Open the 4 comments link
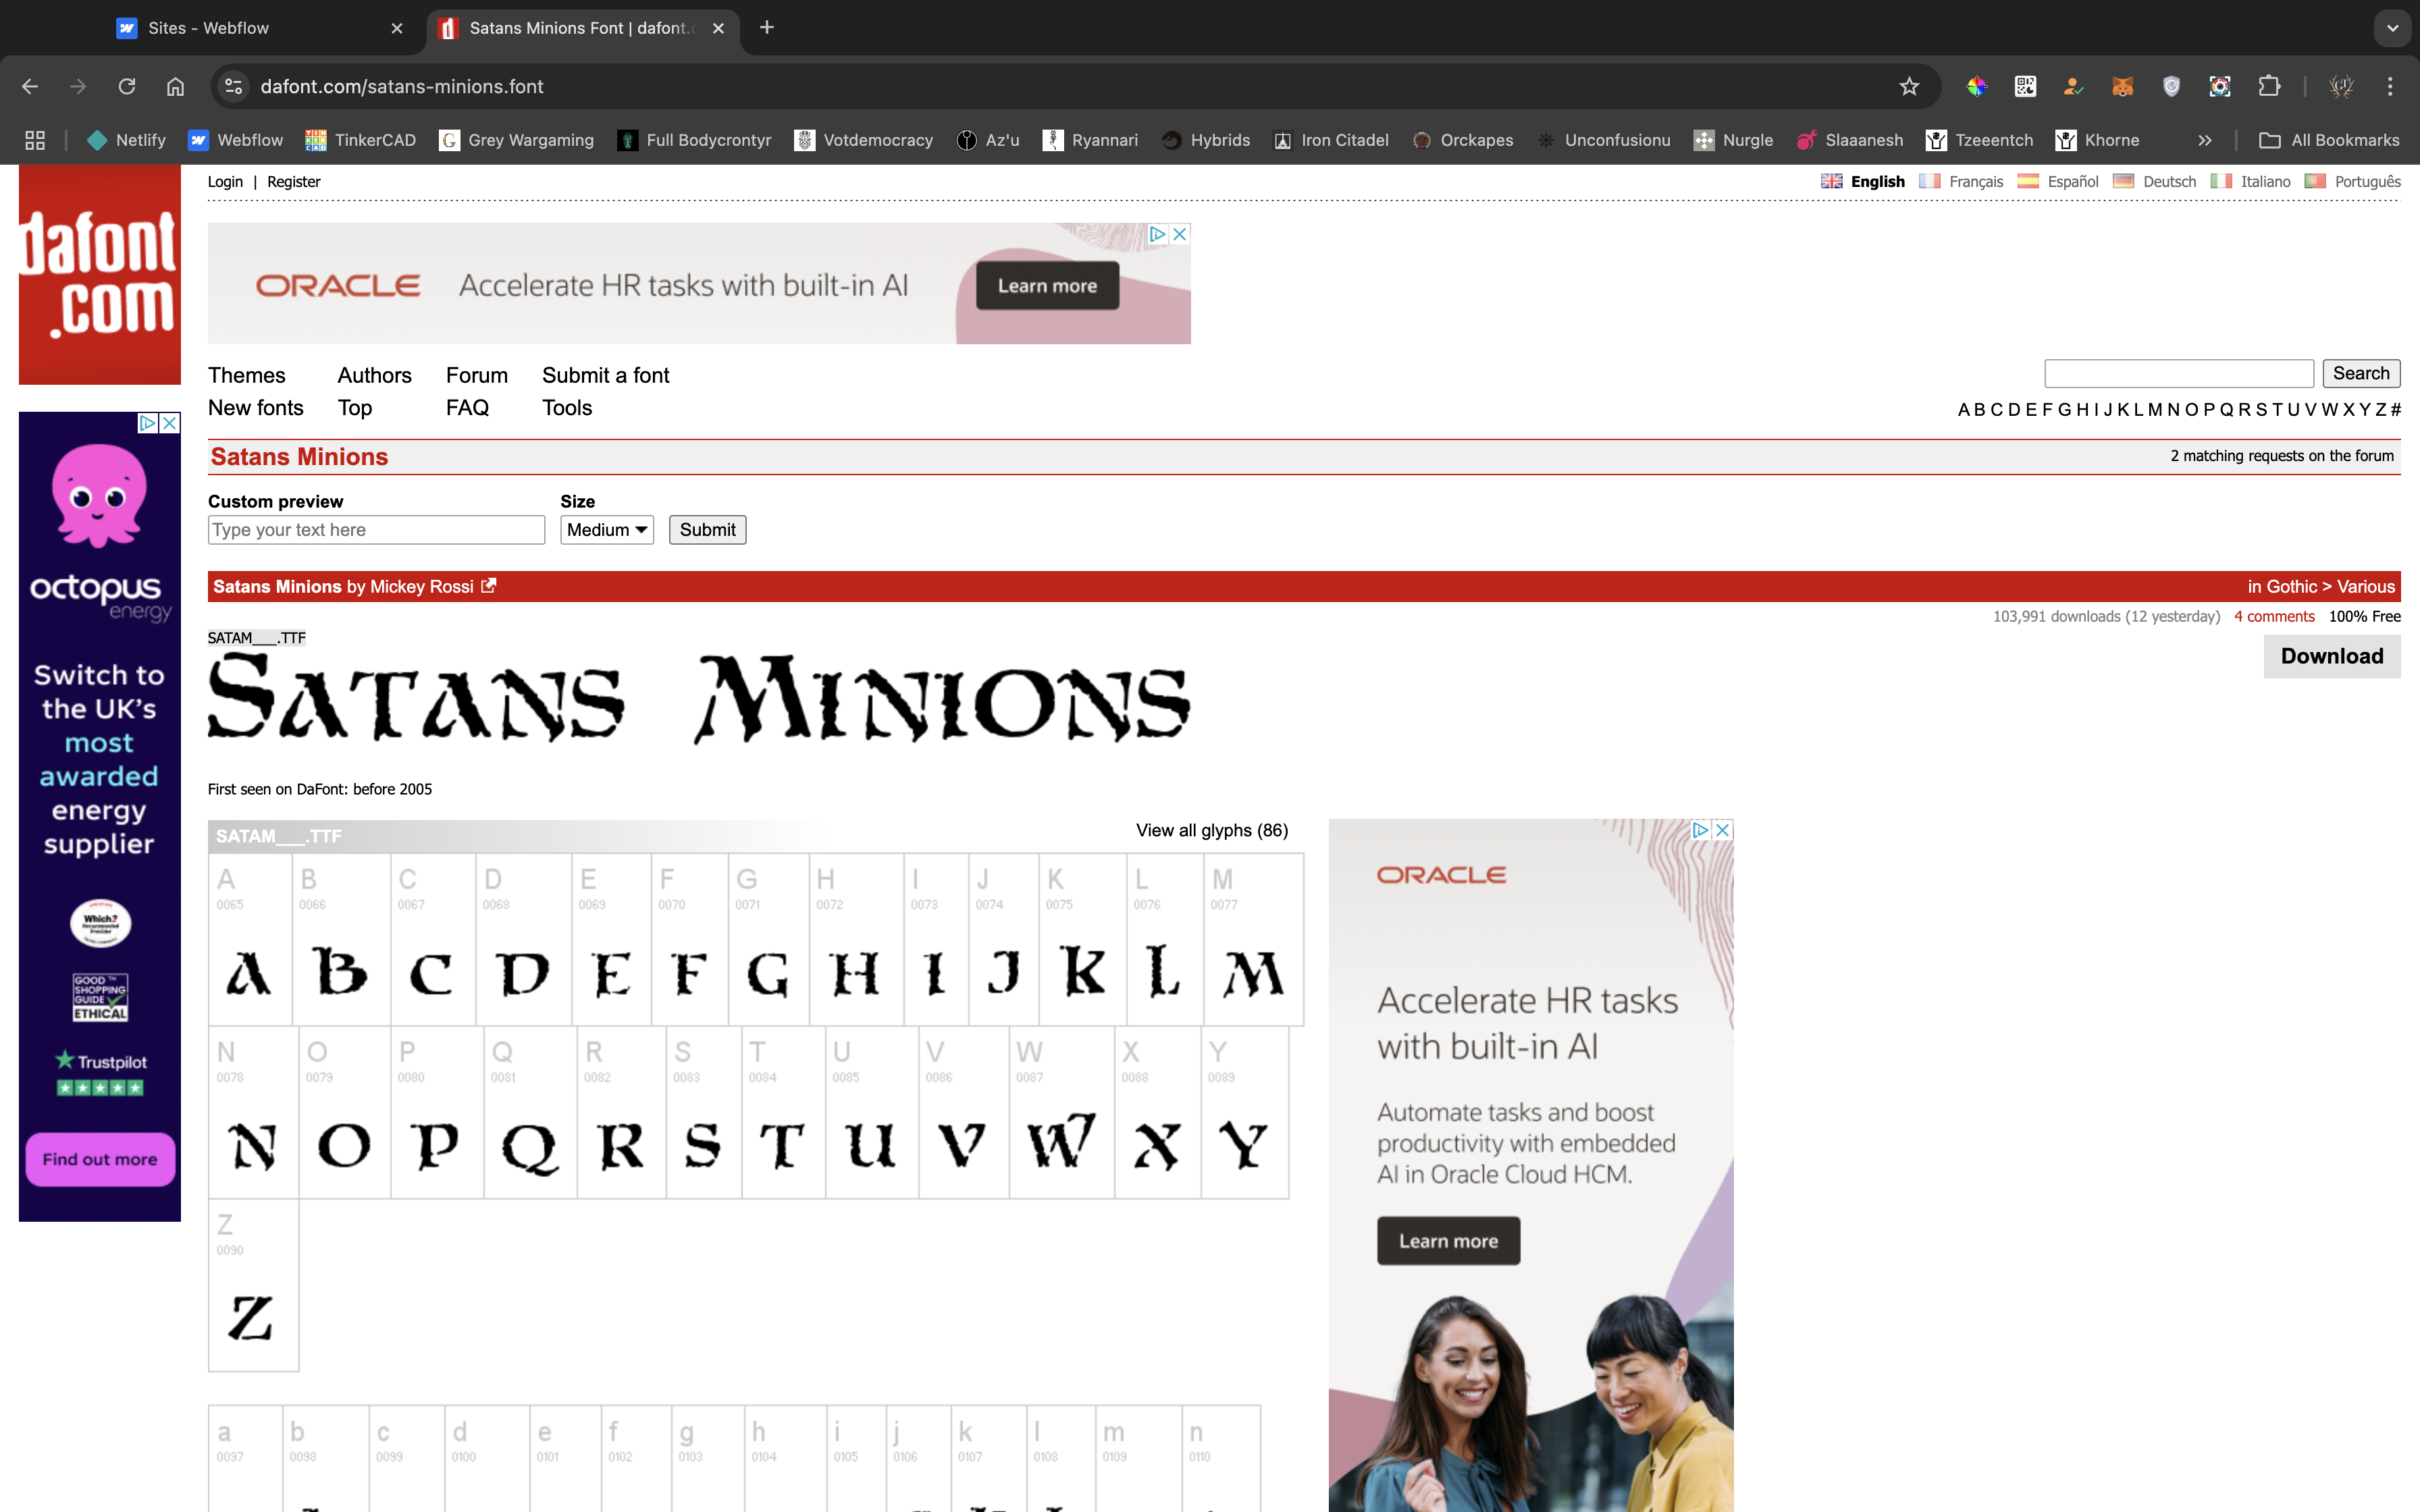This screenshot has width=2420, height=1512. 2273,616
